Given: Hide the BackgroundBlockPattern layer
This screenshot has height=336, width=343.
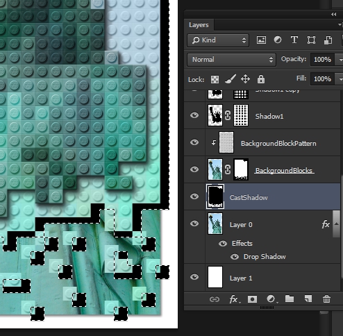Looking at the screenshot, I should coord(194,142).
